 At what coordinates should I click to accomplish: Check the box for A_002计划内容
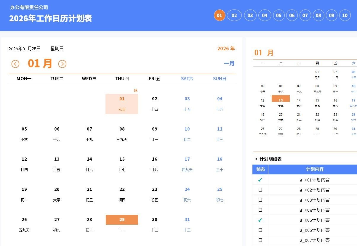260,190
